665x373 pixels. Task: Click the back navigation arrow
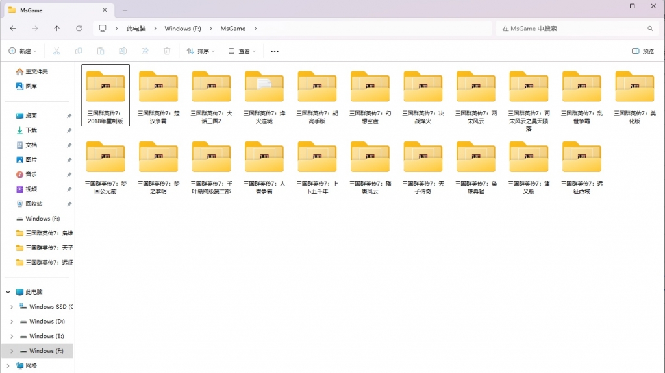coord(13,29)
